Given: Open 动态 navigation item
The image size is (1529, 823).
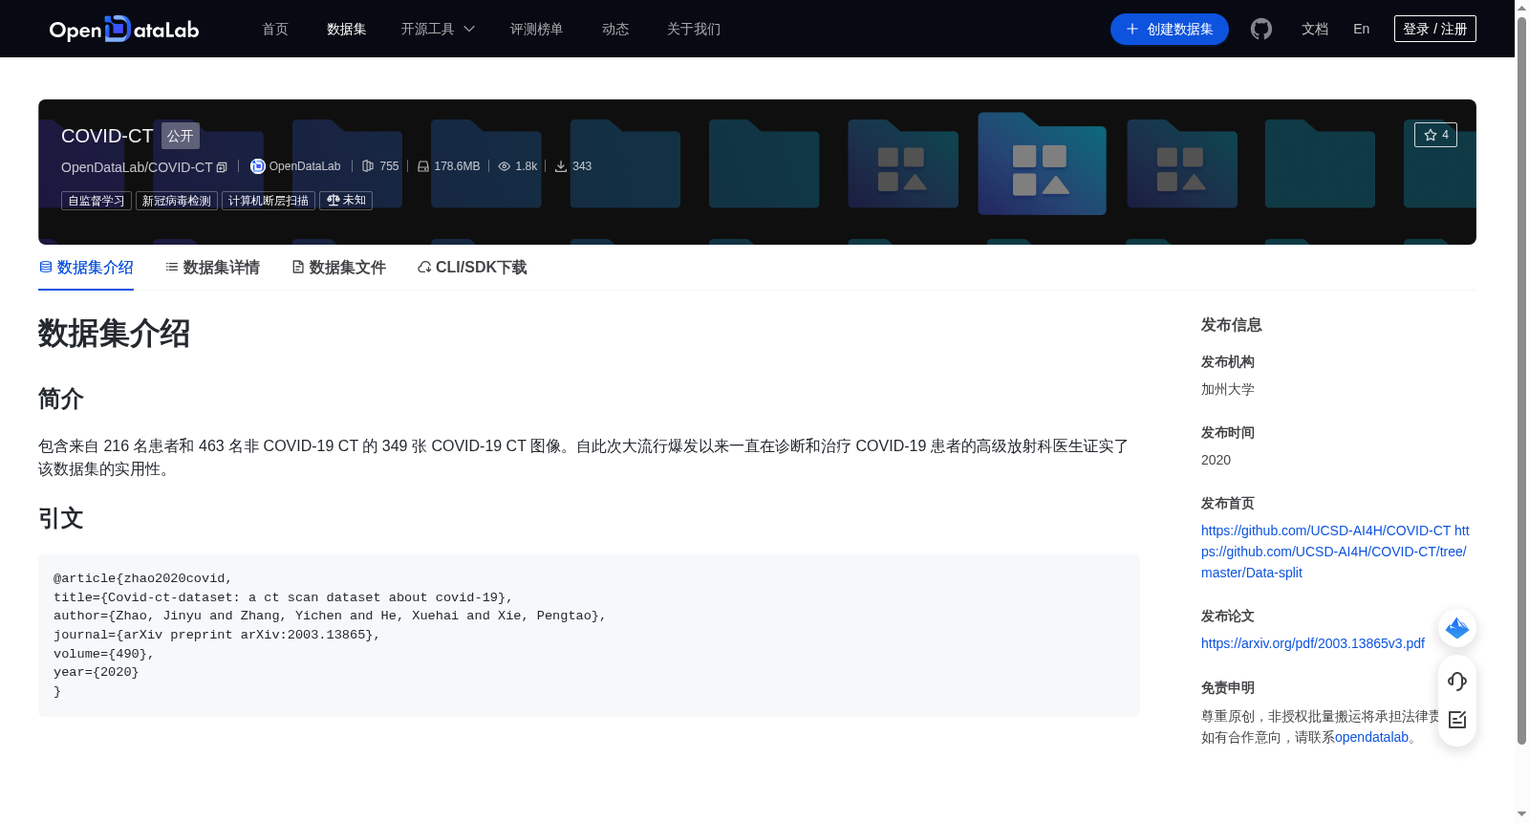Looking at the screenshot, I should 615,29.
